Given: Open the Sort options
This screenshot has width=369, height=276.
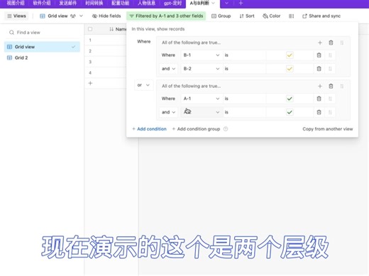Looking at the screenshot, I should pos(247,16).
